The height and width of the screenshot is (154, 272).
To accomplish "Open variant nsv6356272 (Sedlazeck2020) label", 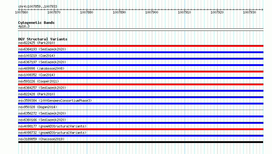I will click(42, 113).
